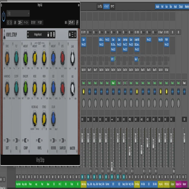Click the bell notification icon in Vinyl Strip
Viewport: 189px width, 189px height.
(x=70, y=35)
